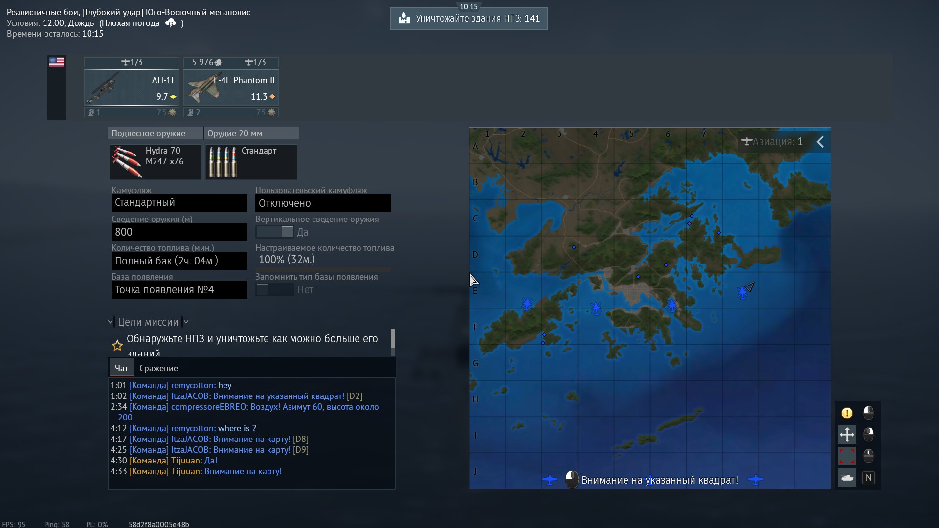
Task: Click helicopter spawn point in grid E7
Action: click(742, 293)
